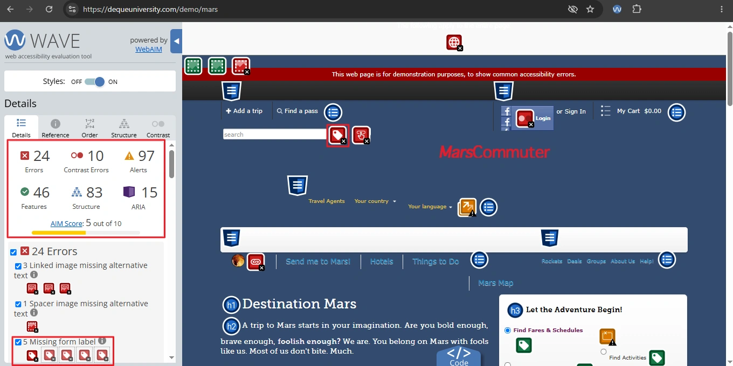
Task: Switch to the Reference tab
Action: pos(56,128)
